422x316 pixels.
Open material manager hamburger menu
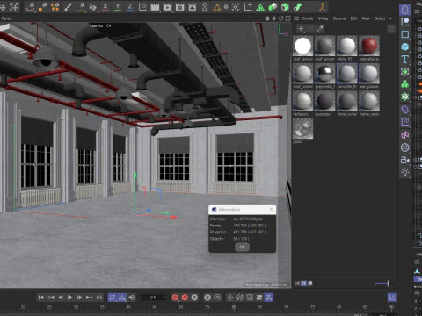pyautogui.click(x=296, y=18)
